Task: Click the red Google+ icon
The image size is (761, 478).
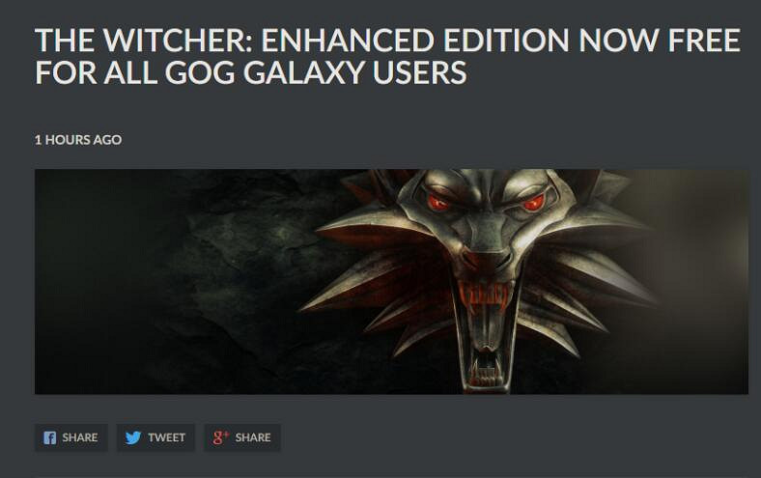Action: point(220,437)
